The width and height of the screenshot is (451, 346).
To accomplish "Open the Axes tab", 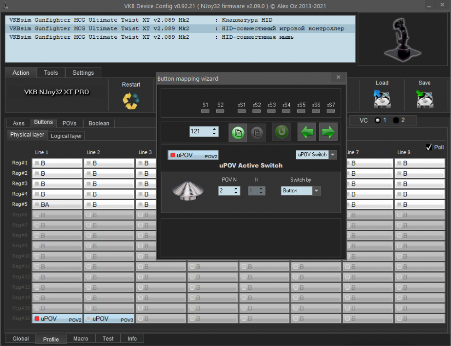I will 19,123.
